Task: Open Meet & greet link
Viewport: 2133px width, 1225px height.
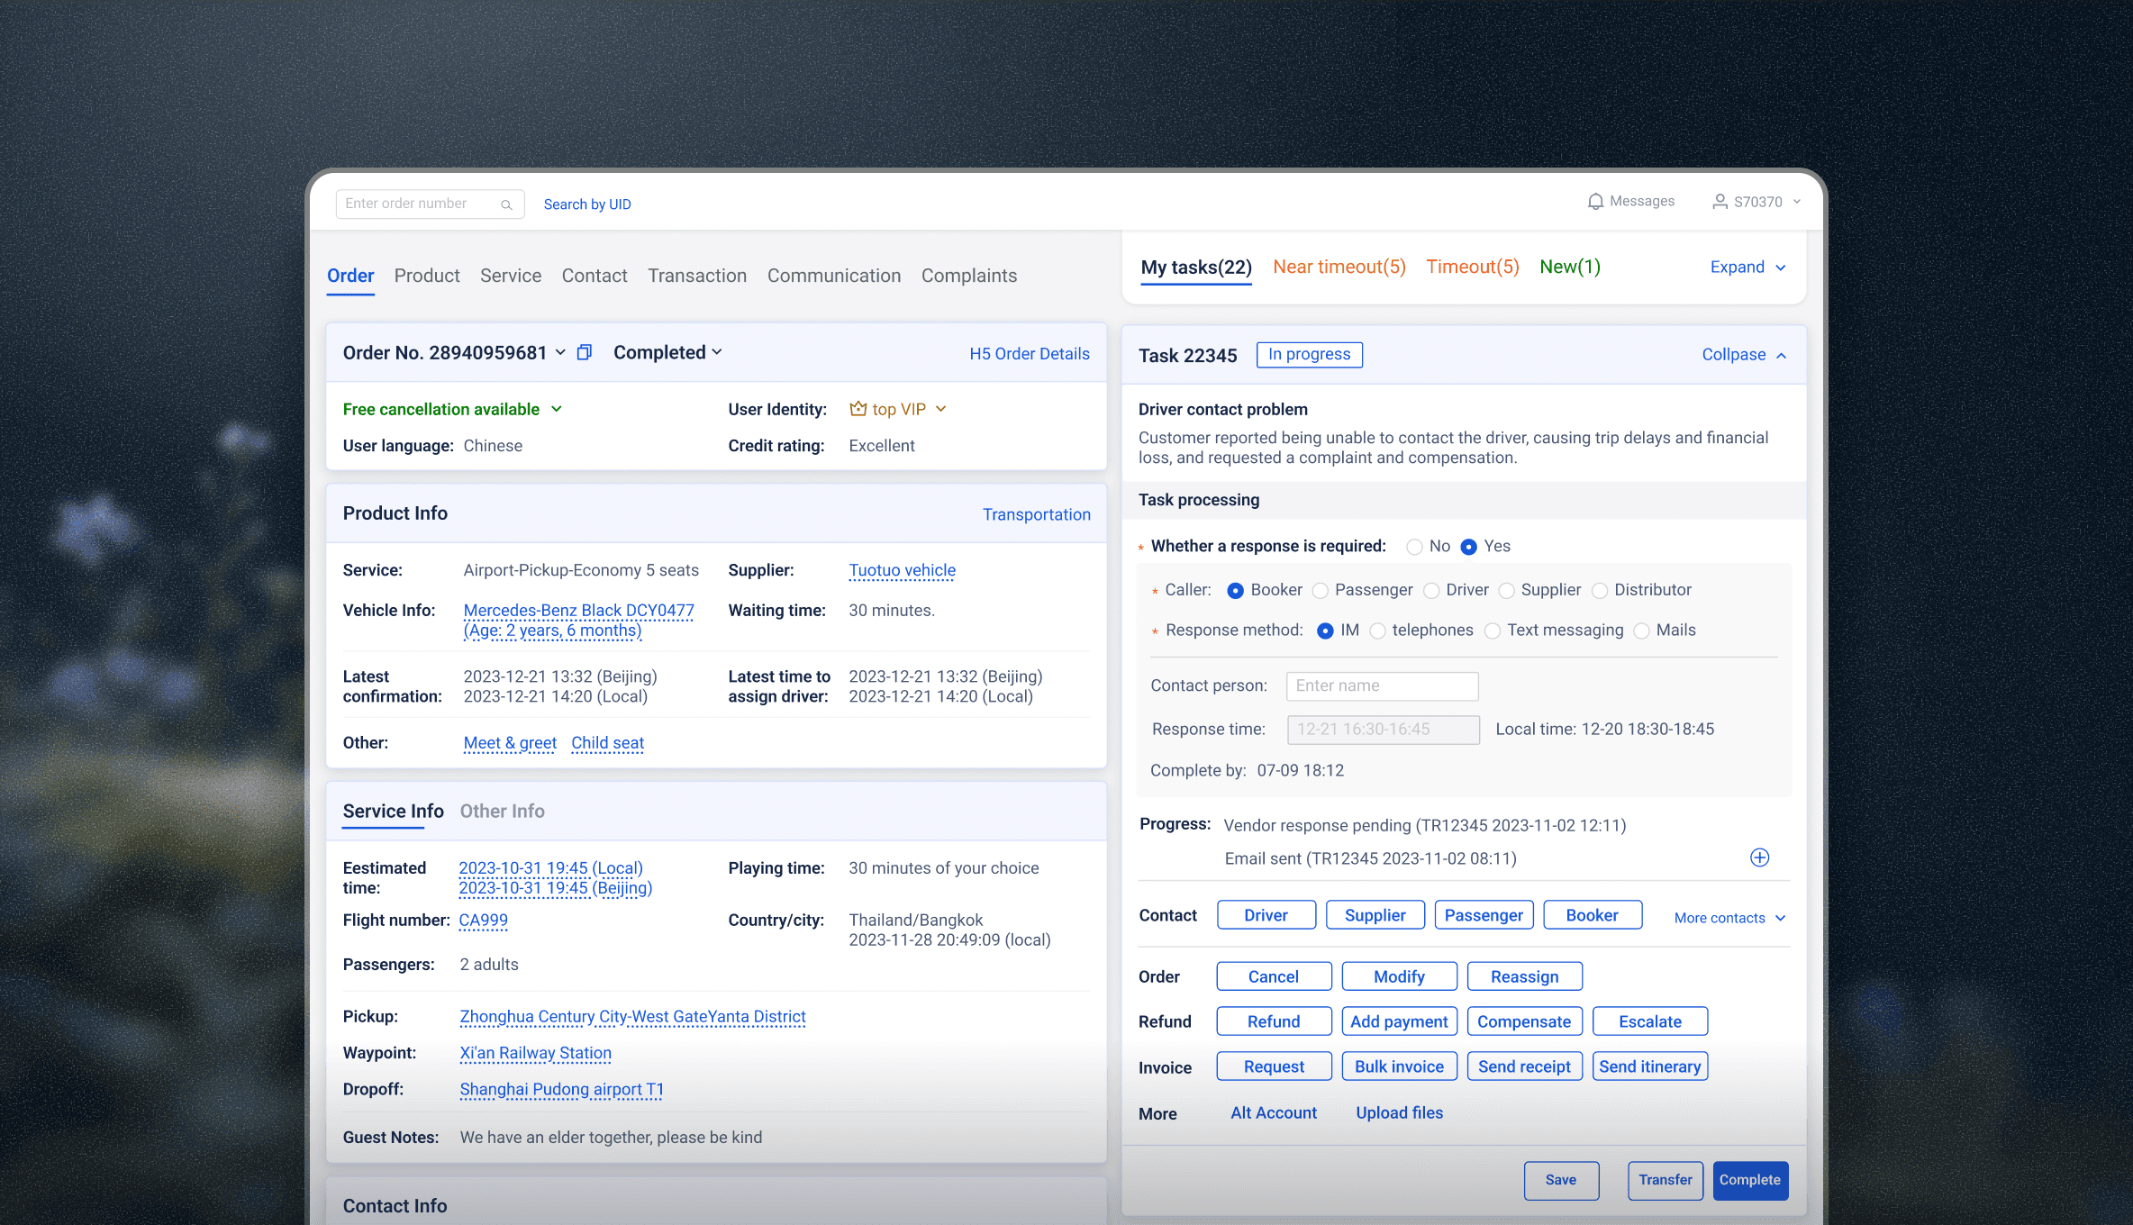Action: pyautogui.click(x=510, y=743)
